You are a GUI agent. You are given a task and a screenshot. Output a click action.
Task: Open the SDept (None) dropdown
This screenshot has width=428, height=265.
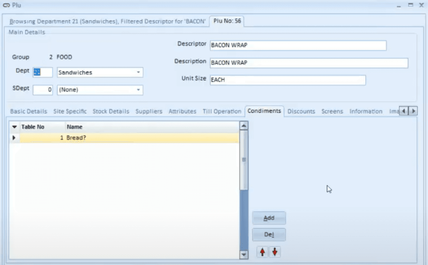pyautogui.click(x=138, y=90)
